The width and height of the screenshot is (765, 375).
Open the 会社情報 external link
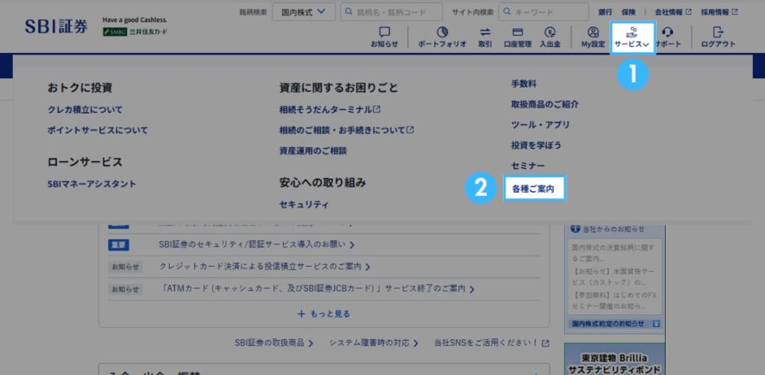pos(673,12)
